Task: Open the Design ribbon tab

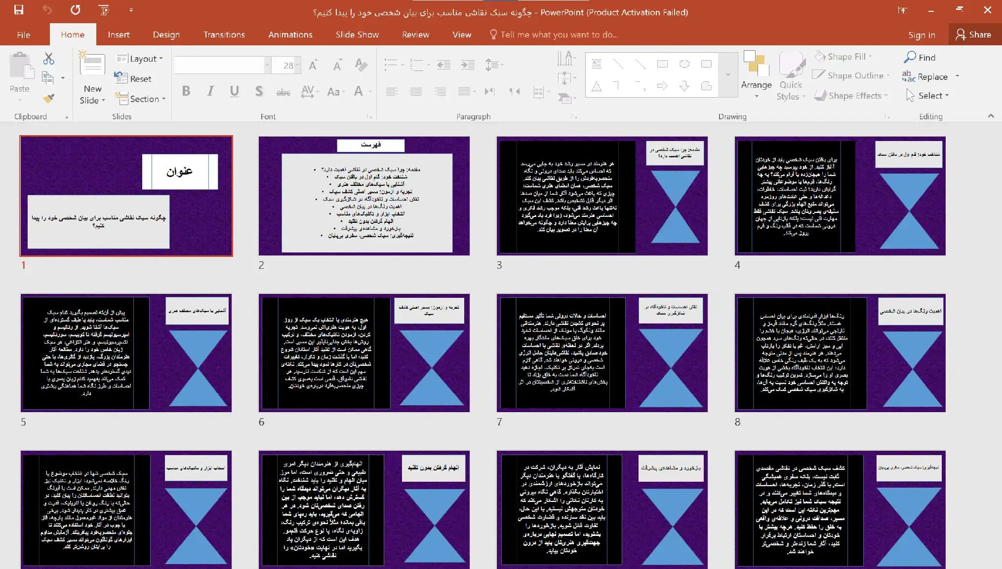Action: 166,35
